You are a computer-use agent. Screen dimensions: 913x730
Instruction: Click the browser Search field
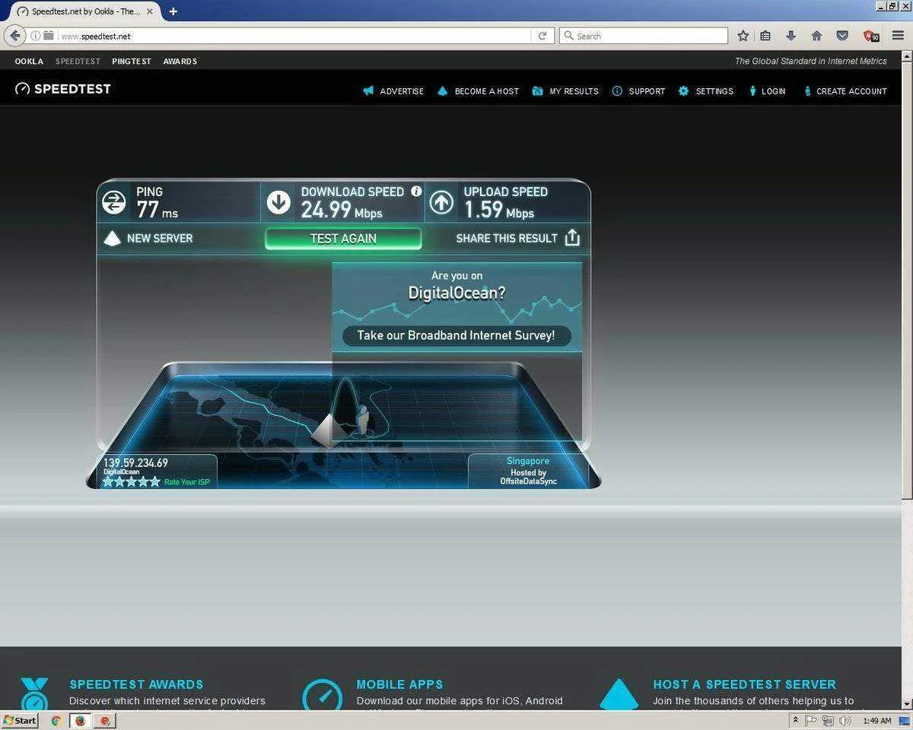(x=644, y=36)
